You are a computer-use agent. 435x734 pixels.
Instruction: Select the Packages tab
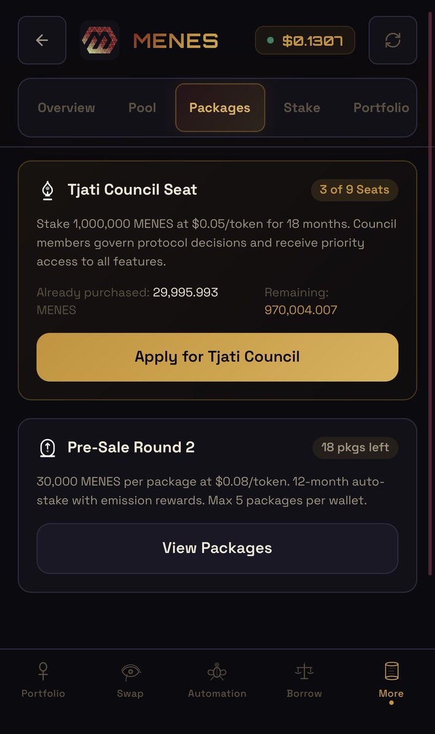point(220,108)
